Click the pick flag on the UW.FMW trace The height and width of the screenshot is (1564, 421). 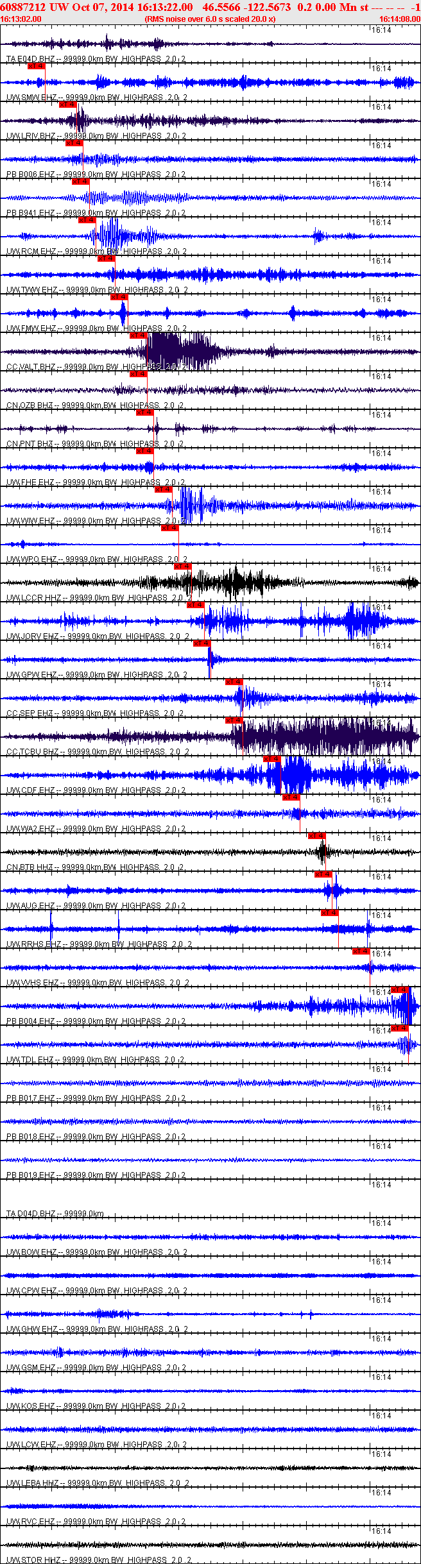click(119, 297)
